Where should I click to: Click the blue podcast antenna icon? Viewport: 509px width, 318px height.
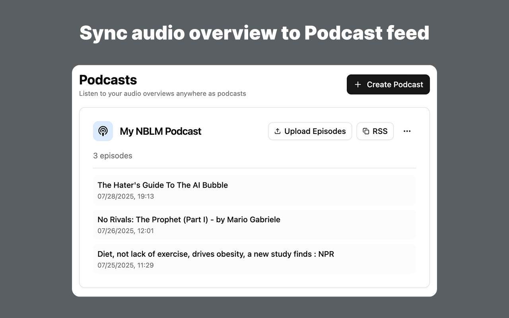(x=103, y=131)
